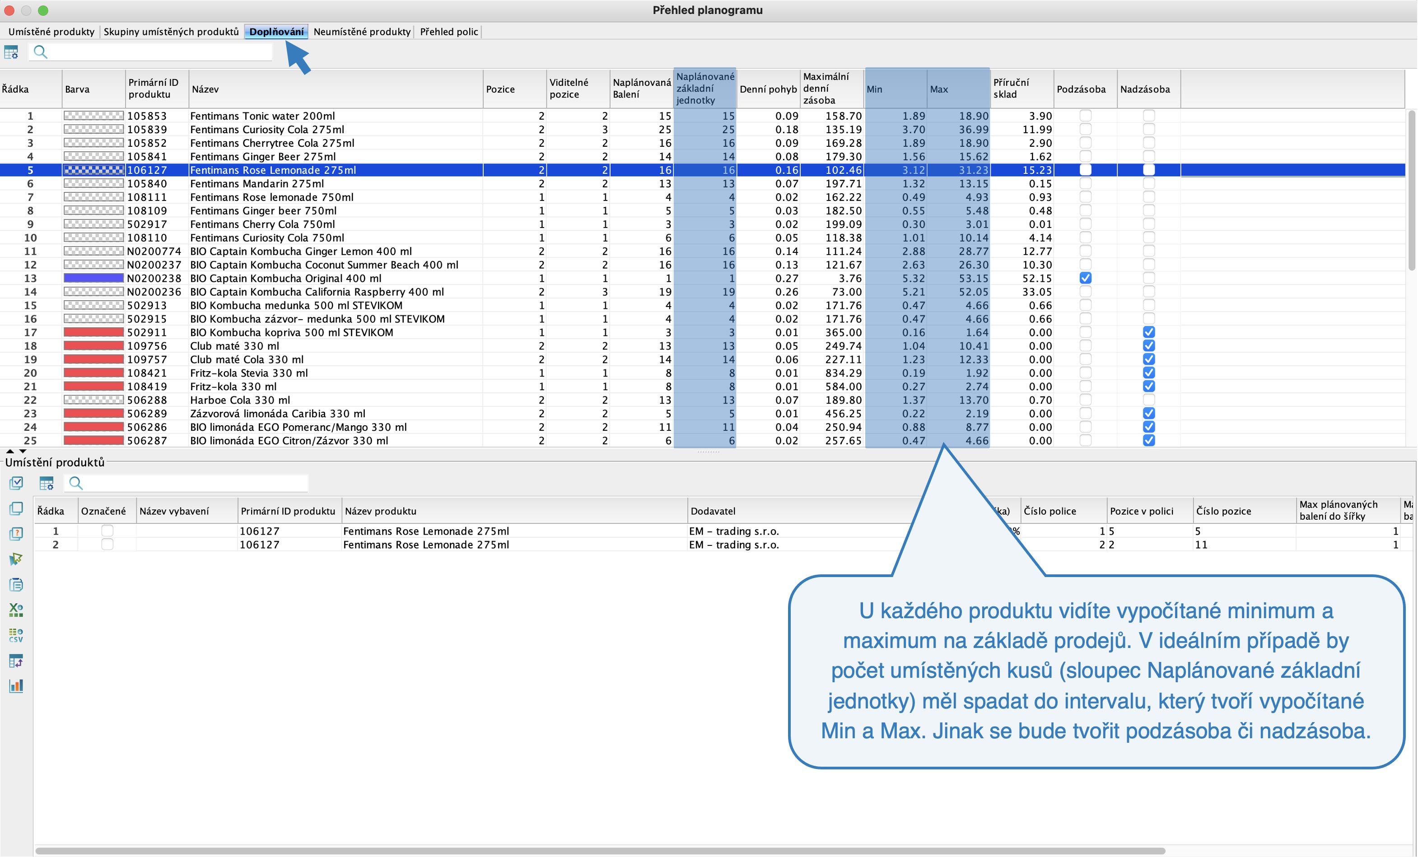Select row Fentimans Ginger Beer 275ml
This screenshot has height=857, width=1418.
point(702,157)
